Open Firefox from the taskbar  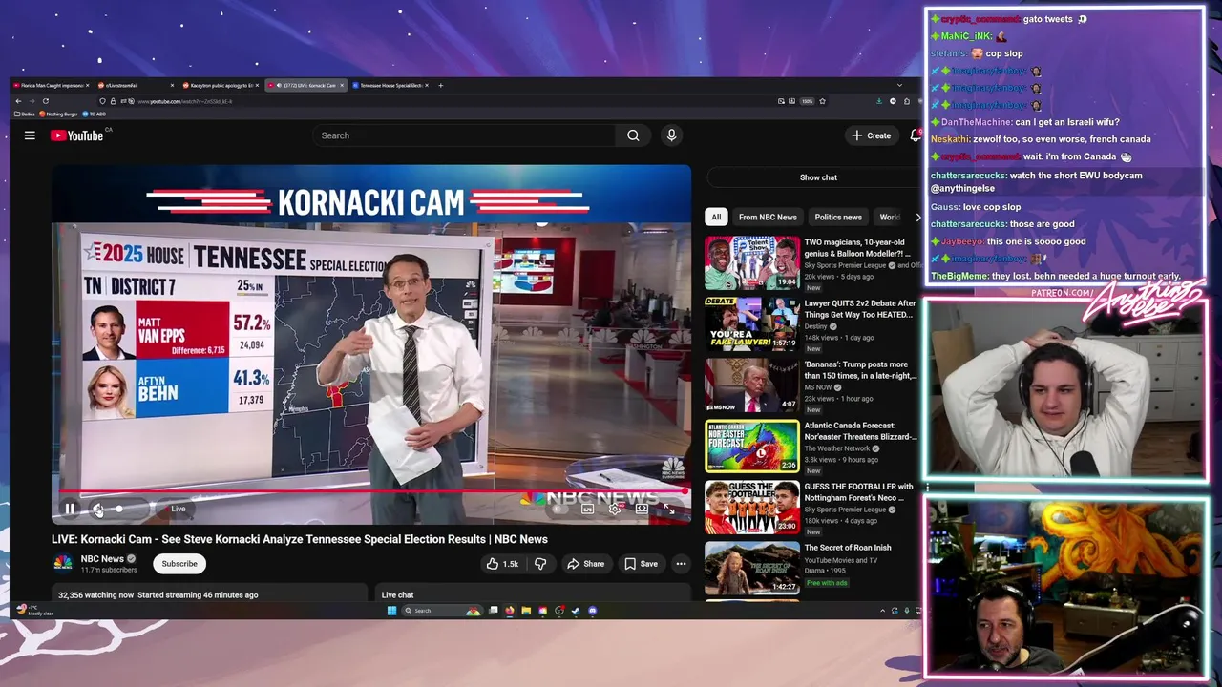[510, 611]
